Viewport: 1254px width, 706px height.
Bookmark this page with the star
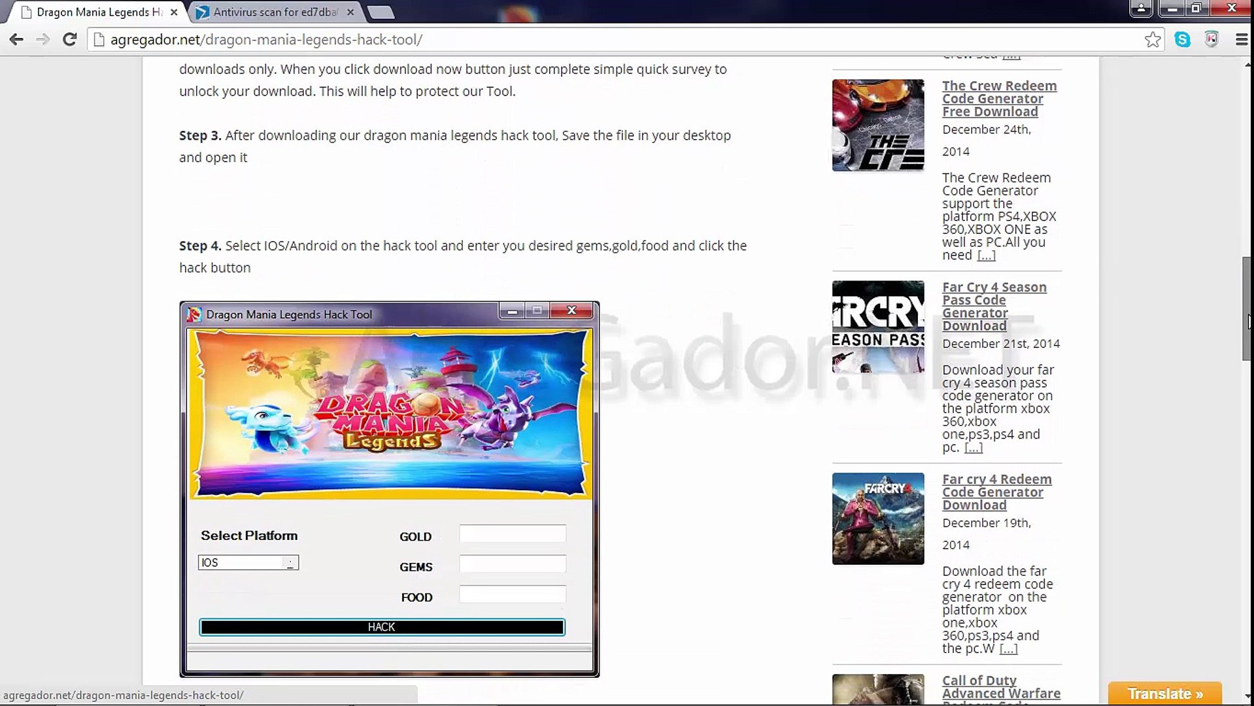point(1153,40)
